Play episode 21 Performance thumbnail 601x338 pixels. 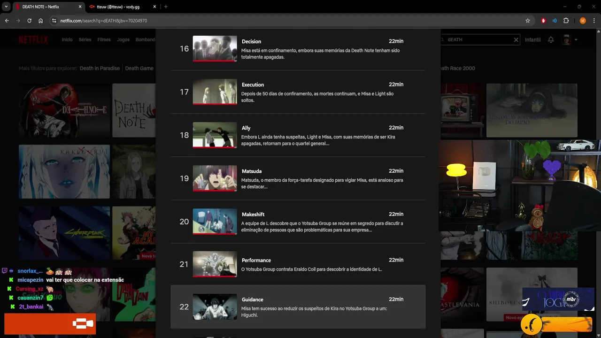tap(215, 264)
